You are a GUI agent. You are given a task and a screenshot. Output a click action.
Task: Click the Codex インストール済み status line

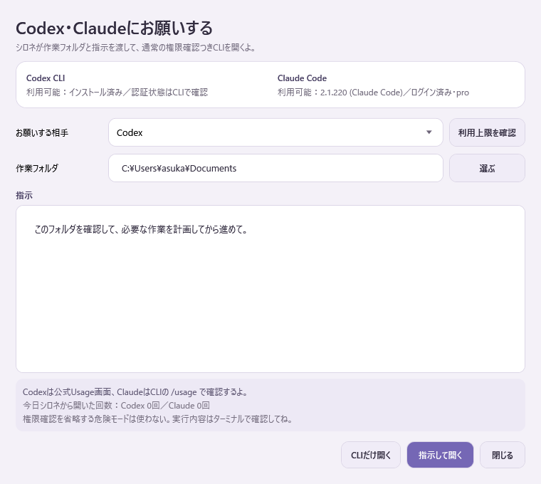tap(117, 93)
